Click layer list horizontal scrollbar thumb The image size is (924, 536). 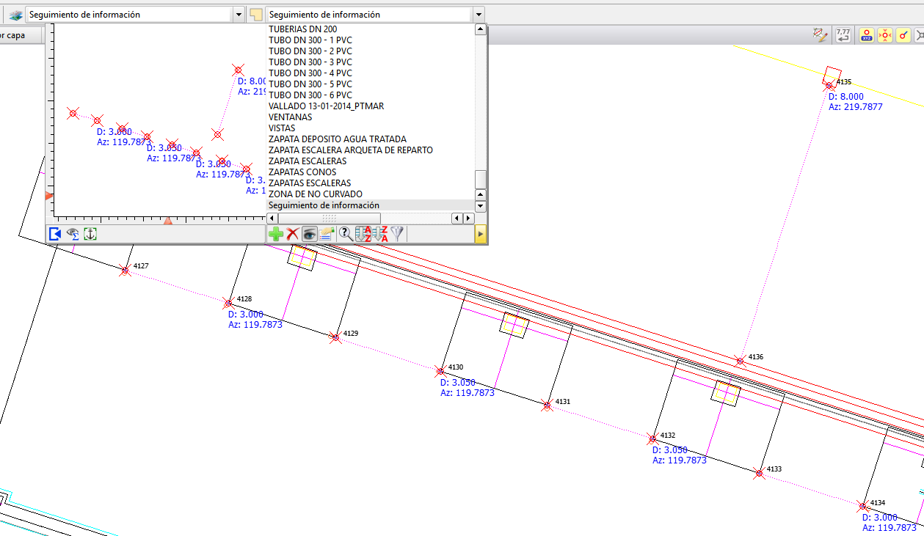tap(330, 219)
